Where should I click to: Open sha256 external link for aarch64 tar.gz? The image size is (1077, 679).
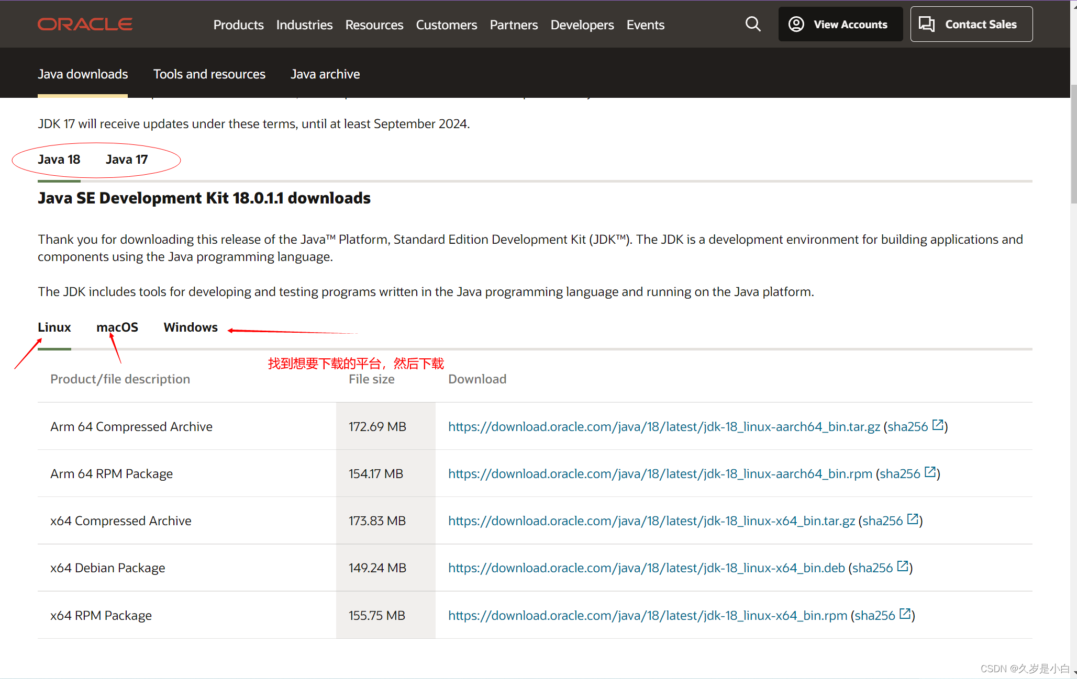[915, 426]
